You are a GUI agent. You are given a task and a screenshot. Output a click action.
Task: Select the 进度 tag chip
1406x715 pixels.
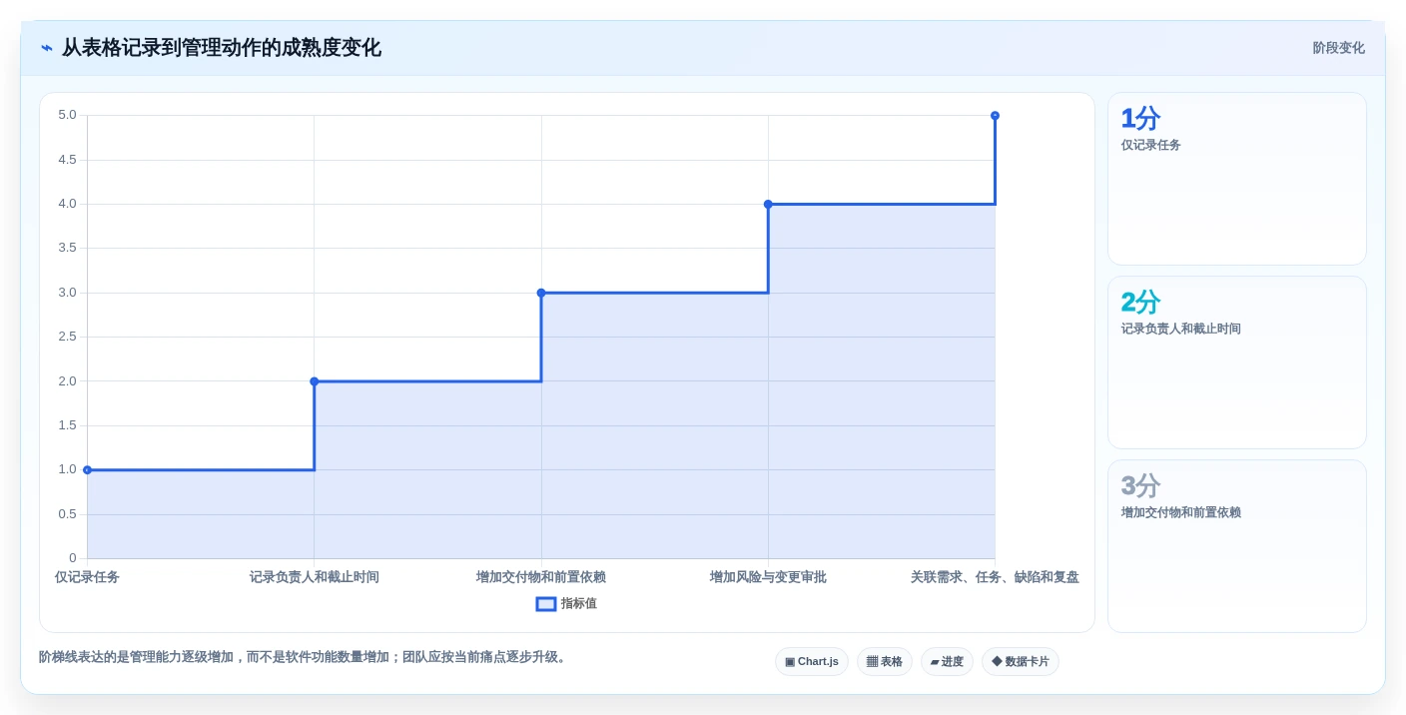(x=947, y=662)
